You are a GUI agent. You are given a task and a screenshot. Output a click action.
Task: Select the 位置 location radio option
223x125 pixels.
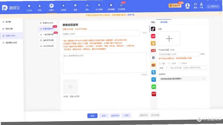point(162,64)
